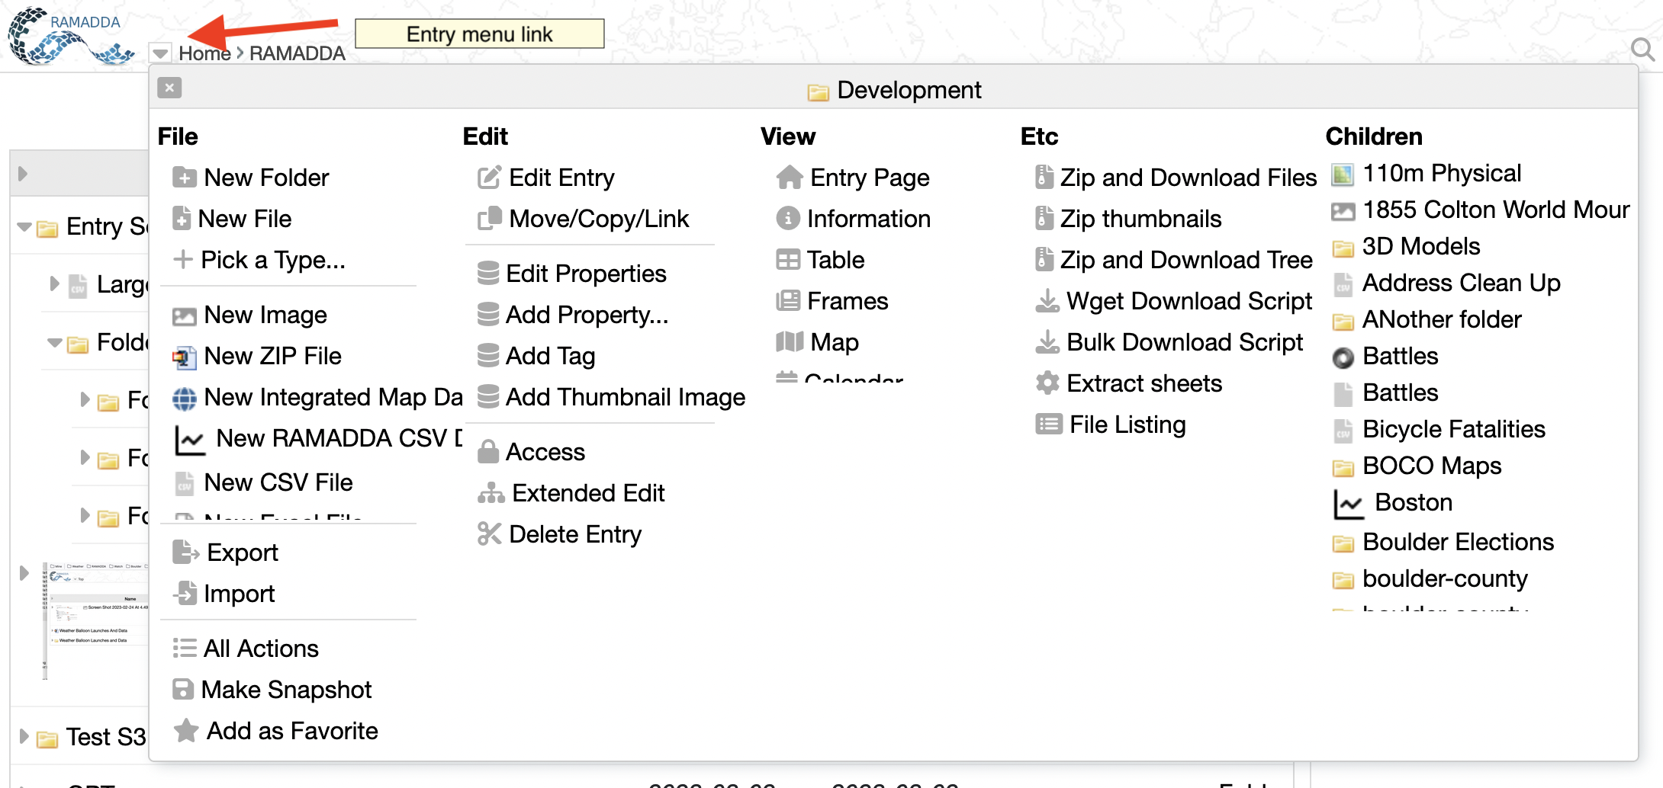Click the Entry Page home icon
1663x788 pixels.
pyautogui.click(x=789, y=178)
